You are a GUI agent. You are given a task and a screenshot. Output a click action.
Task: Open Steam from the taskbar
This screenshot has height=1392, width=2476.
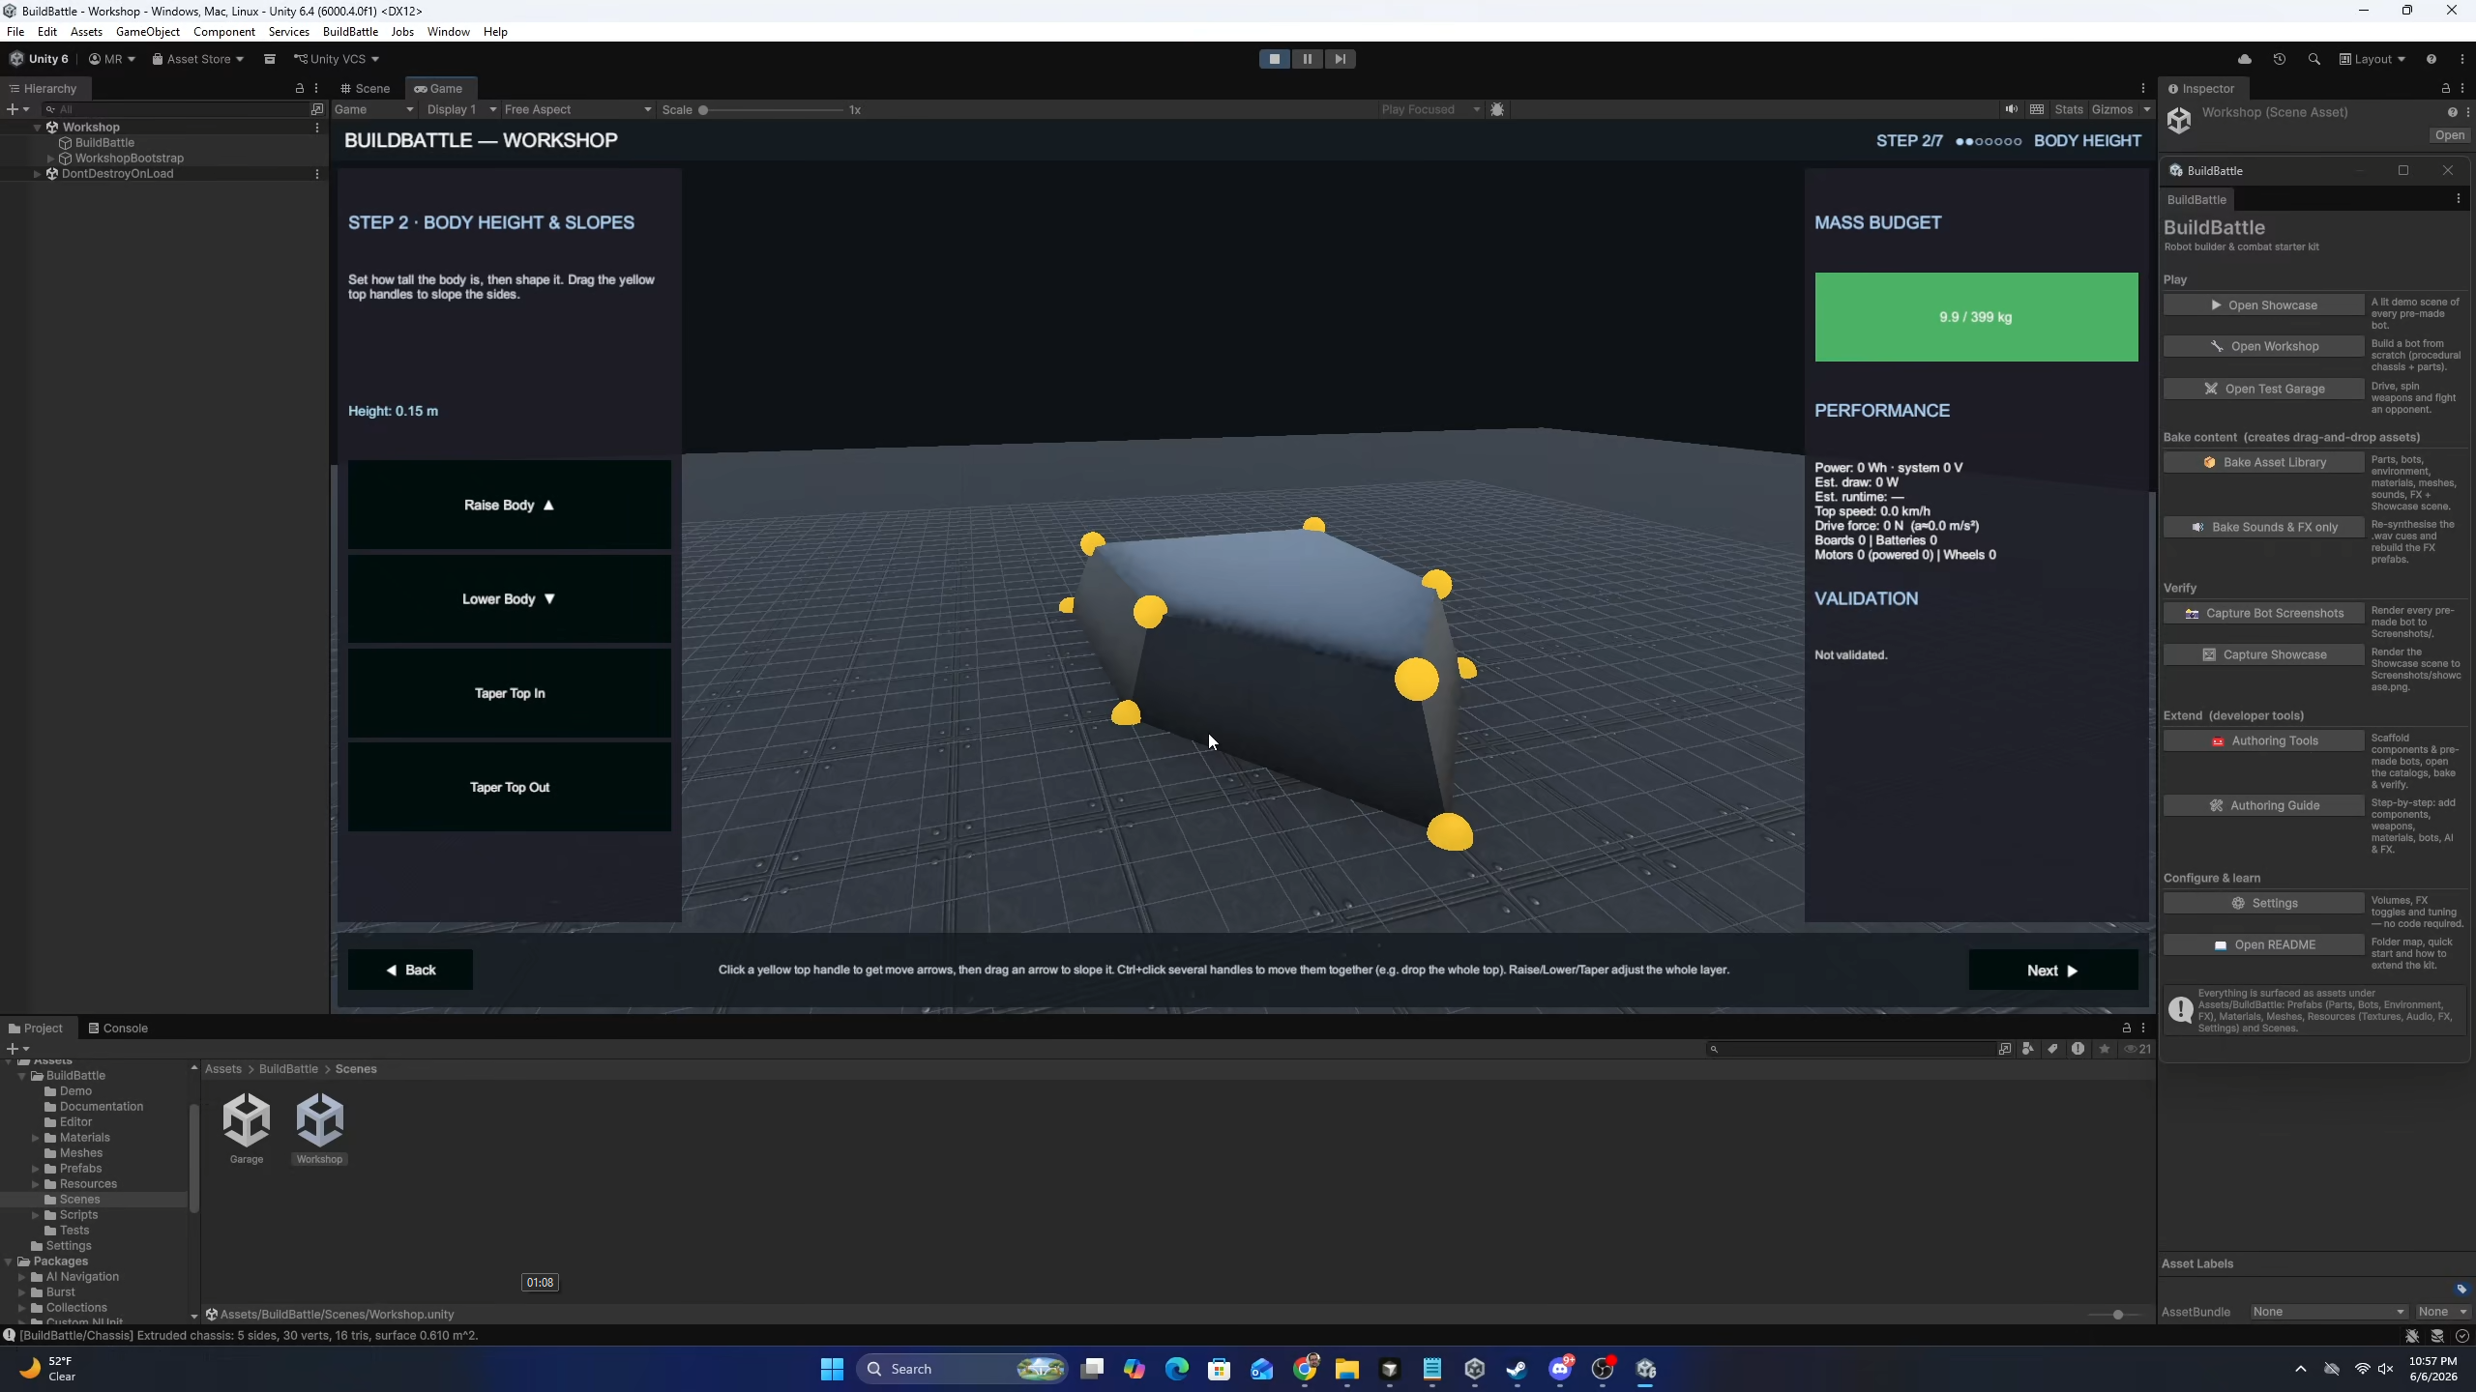pos(1517,1369)
